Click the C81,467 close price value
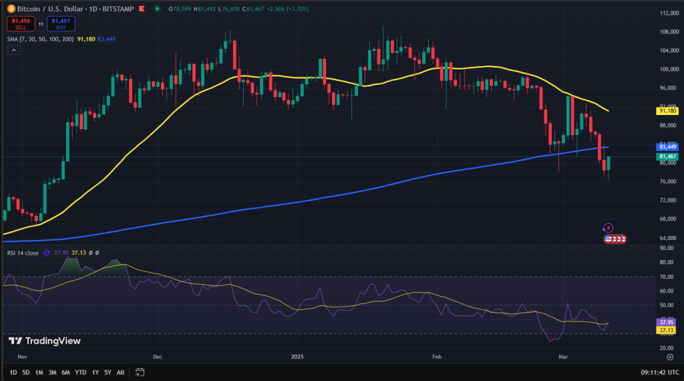684x381 pixels. click(253, 9)
